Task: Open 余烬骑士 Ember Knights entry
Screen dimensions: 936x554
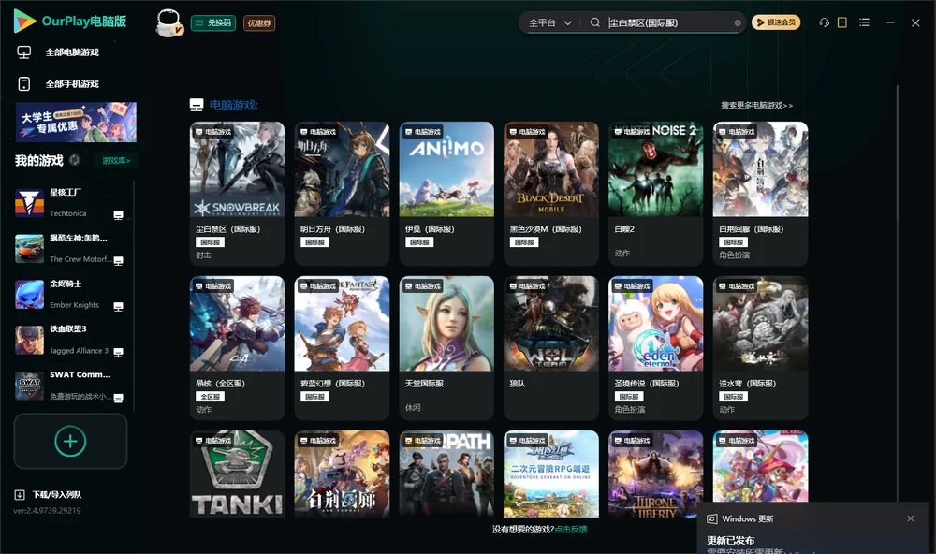Action: coord(69,294)
